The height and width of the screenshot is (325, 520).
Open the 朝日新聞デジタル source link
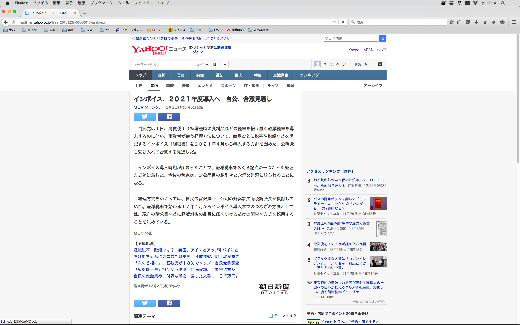(x=148, y=107)
